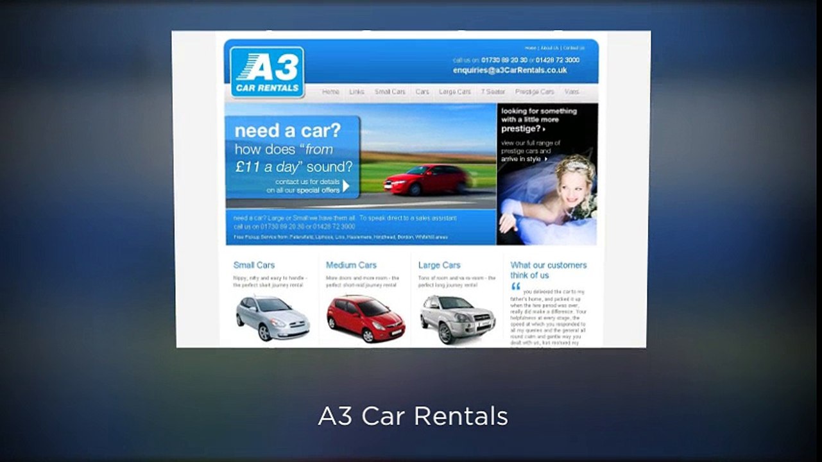Select the 7 Seater navigation tab
822x462 pixels.
493,92
